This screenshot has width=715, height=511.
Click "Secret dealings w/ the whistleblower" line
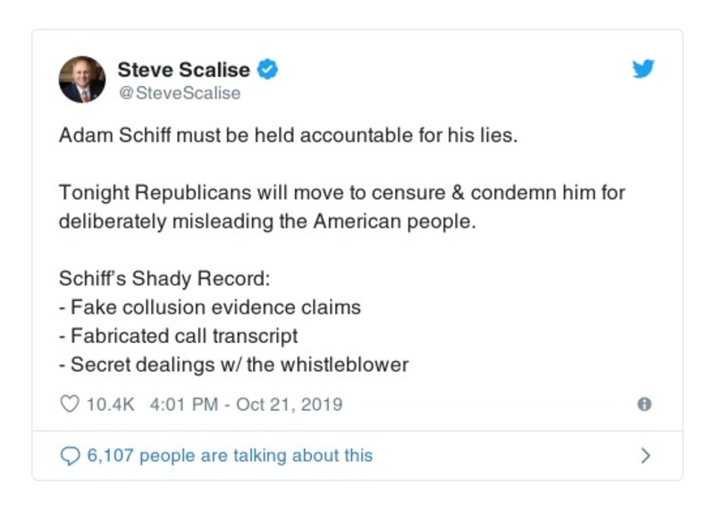tap(233, 364)
